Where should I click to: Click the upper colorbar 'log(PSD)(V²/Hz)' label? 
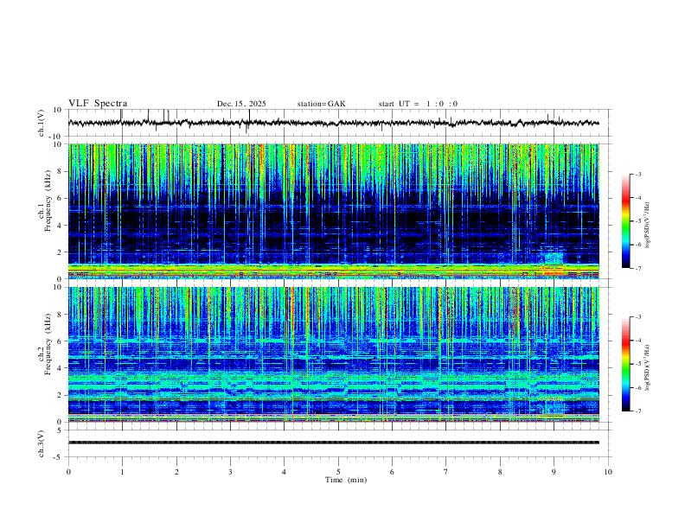tap(648, 226)
